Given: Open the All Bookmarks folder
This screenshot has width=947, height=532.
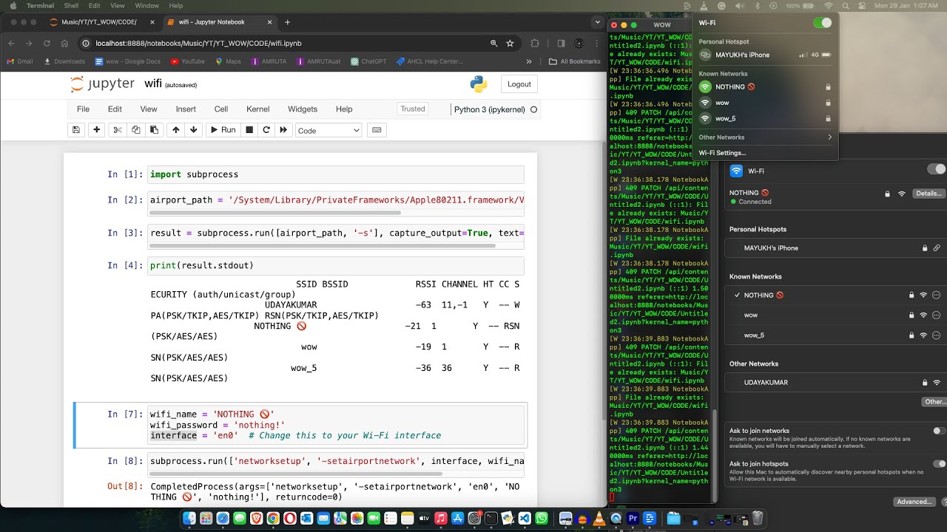Looking at the screenshot, I should [574, 61].
